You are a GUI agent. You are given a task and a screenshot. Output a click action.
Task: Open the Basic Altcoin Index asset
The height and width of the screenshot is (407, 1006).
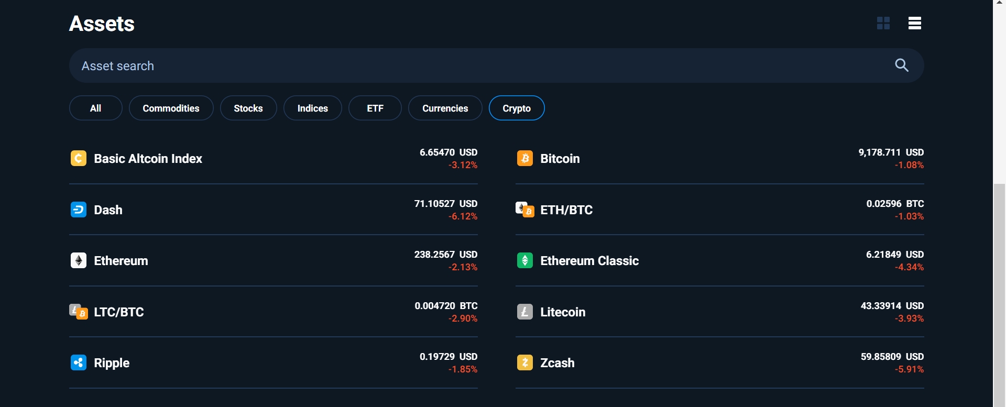148,159
